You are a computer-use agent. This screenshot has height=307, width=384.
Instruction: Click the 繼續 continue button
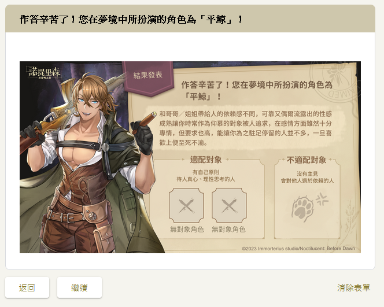[x=79, y=287]
